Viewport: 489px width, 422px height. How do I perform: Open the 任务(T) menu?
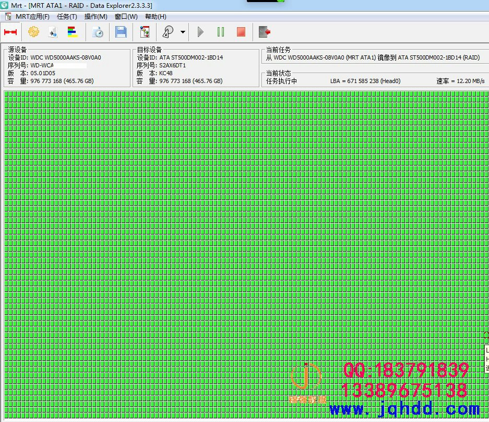pos(67,17)
